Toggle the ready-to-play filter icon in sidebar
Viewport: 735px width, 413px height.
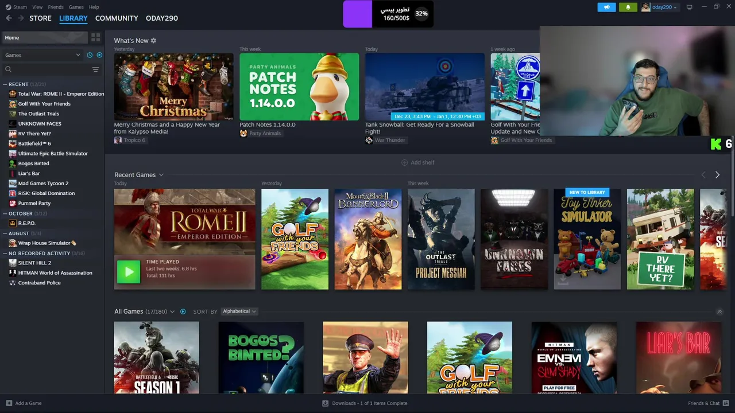pos(99,55)
